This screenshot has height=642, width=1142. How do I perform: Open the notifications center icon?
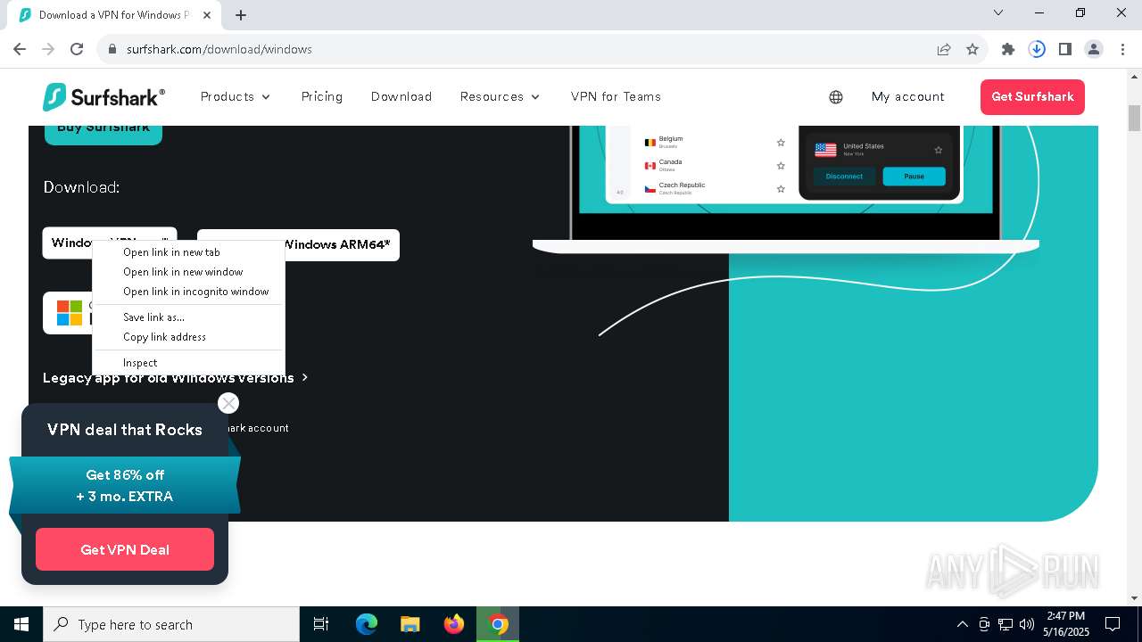point(1113,624)
